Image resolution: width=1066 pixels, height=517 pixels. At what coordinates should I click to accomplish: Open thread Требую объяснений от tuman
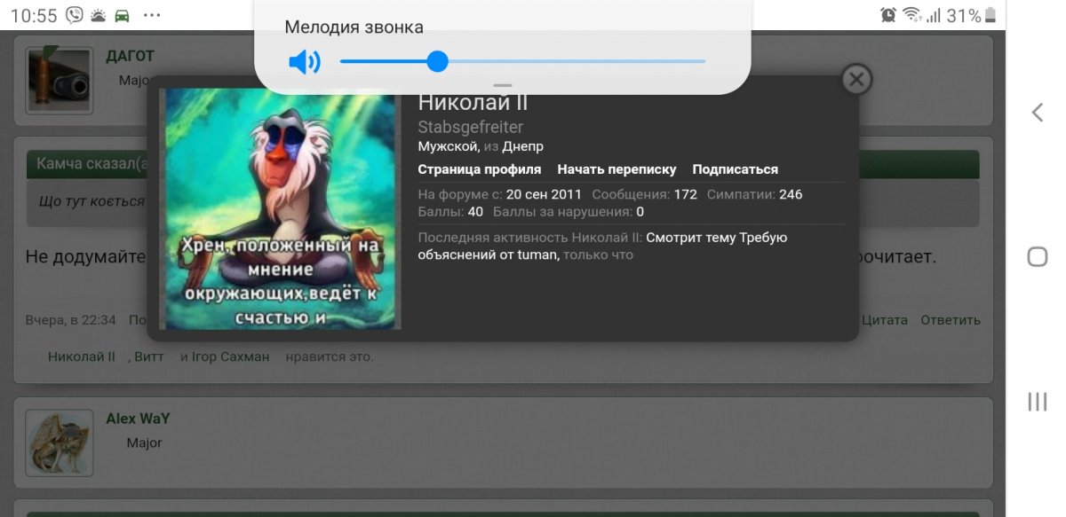603,246
